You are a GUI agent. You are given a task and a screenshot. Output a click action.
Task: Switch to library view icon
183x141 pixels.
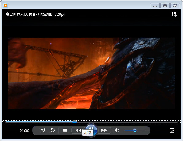[175, 14]
